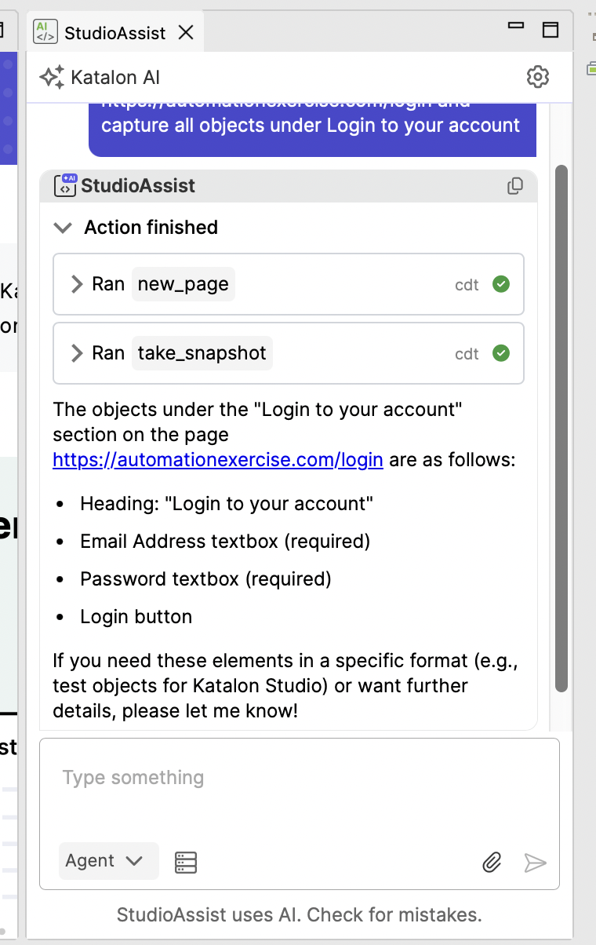
Task: Collapse the Action finished section
Action: pos(63,228)
